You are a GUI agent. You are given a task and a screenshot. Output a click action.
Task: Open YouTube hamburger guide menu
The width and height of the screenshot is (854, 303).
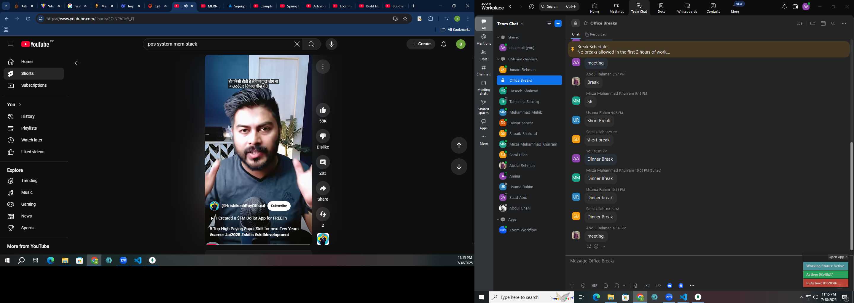click(10, 44)
